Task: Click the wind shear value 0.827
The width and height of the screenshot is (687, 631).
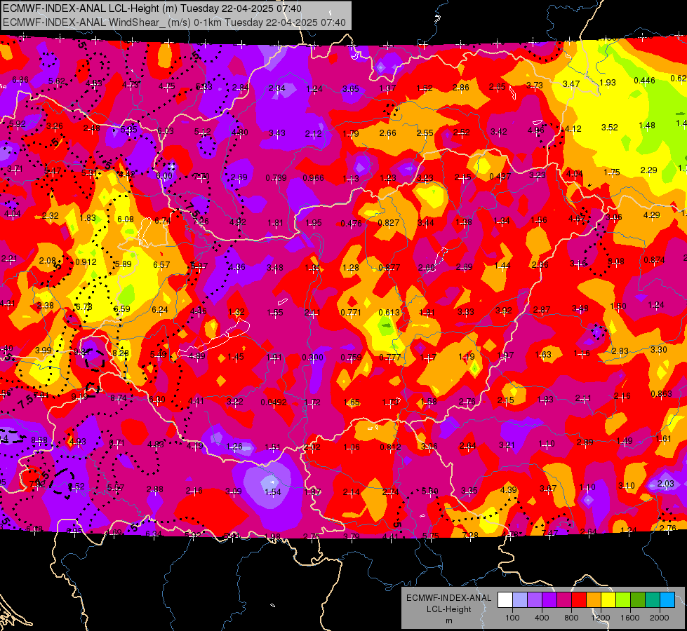Action: [x=389, y=223]
